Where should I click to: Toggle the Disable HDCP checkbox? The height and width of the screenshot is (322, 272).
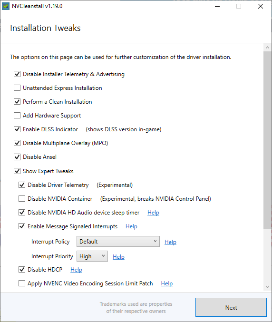[22, 269]
